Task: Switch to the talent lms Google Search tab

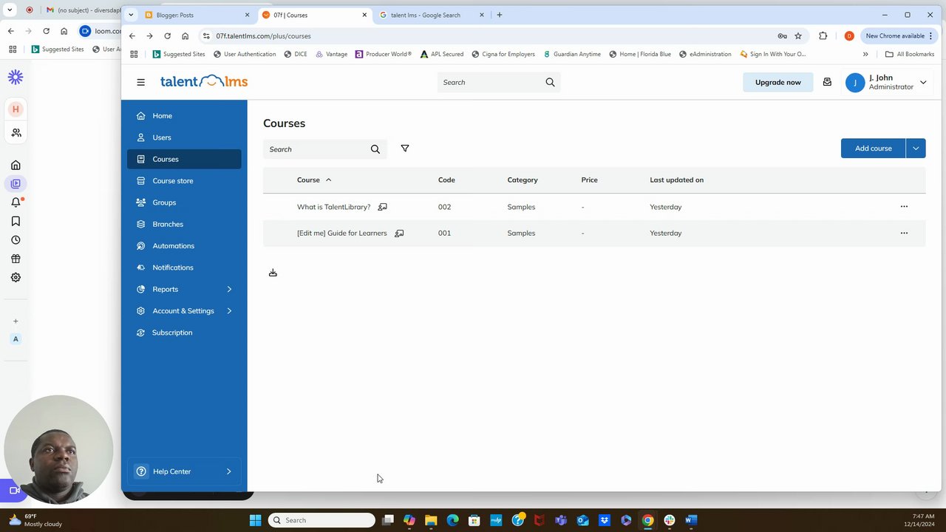Action: (432, 15)
